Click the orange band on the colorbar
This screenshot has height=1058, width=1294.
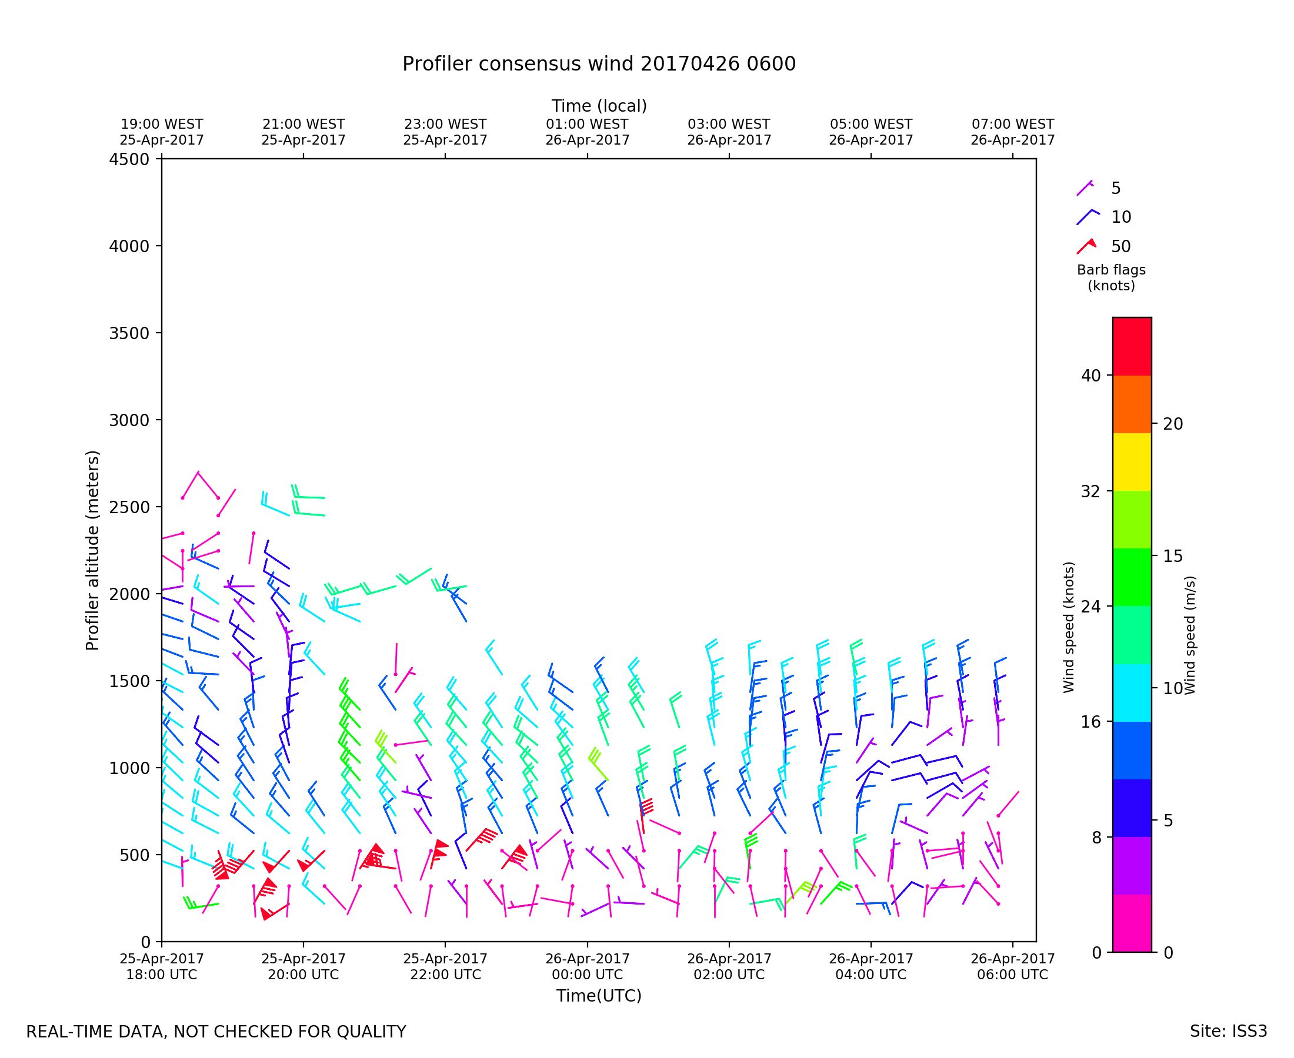1132,404
